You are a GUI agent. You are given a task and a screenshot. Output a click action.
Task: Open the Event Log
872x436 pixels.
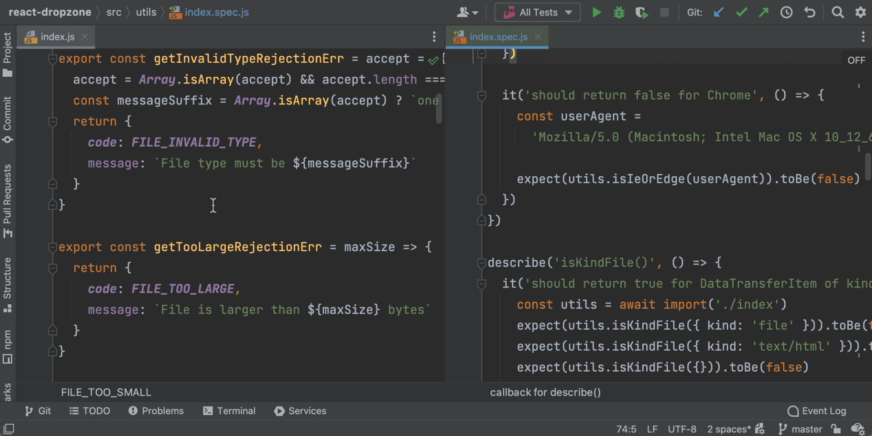(817, 411)
